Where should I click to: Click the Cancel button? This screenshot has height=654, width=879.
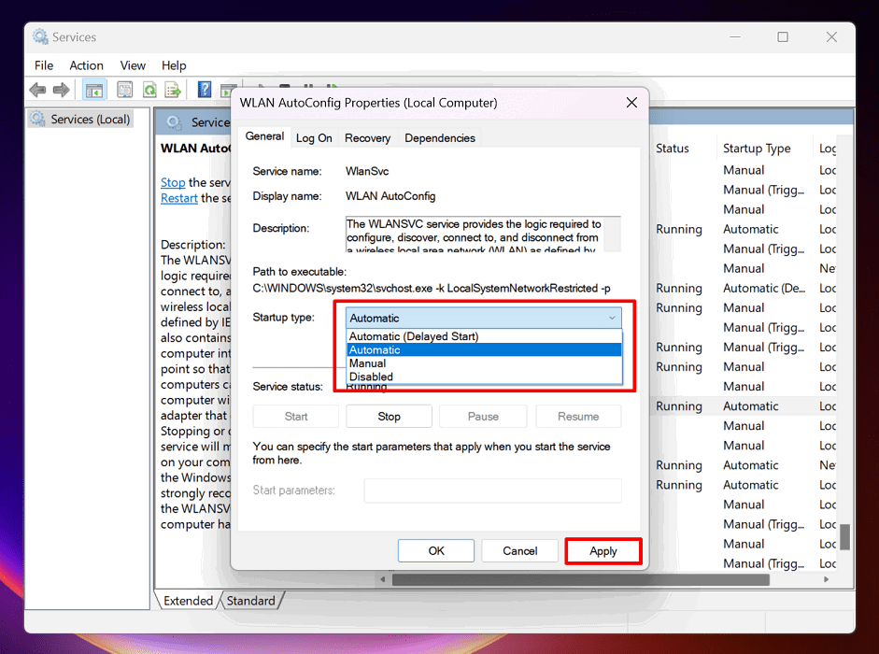(519, 551)
